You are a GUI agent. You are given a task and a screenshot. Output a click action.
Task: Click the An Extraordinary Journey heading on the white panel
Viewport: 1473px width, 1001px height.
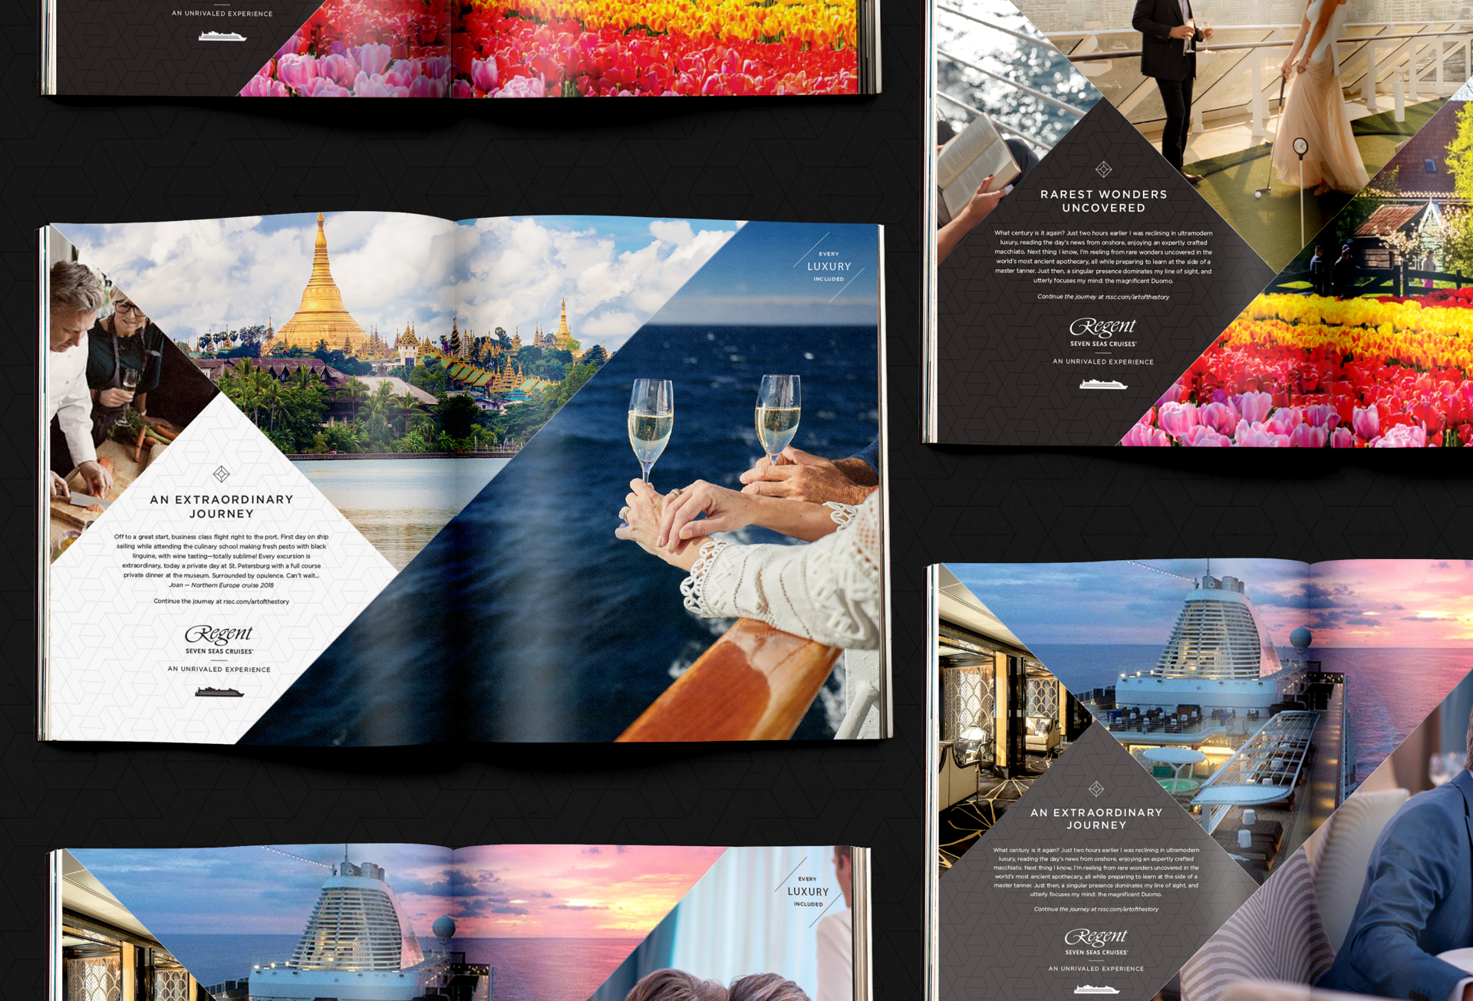221,506
